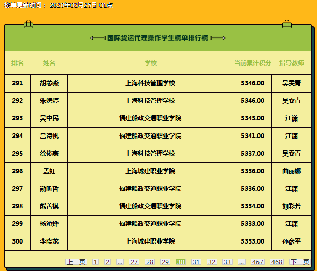The image size is (317, 272).
Task: Open page 1 in pagination
Action: coord(96,262)
